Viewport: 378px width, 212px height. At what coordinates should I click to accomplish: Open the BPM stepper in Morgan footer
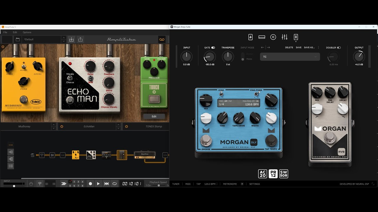point(217,184)
